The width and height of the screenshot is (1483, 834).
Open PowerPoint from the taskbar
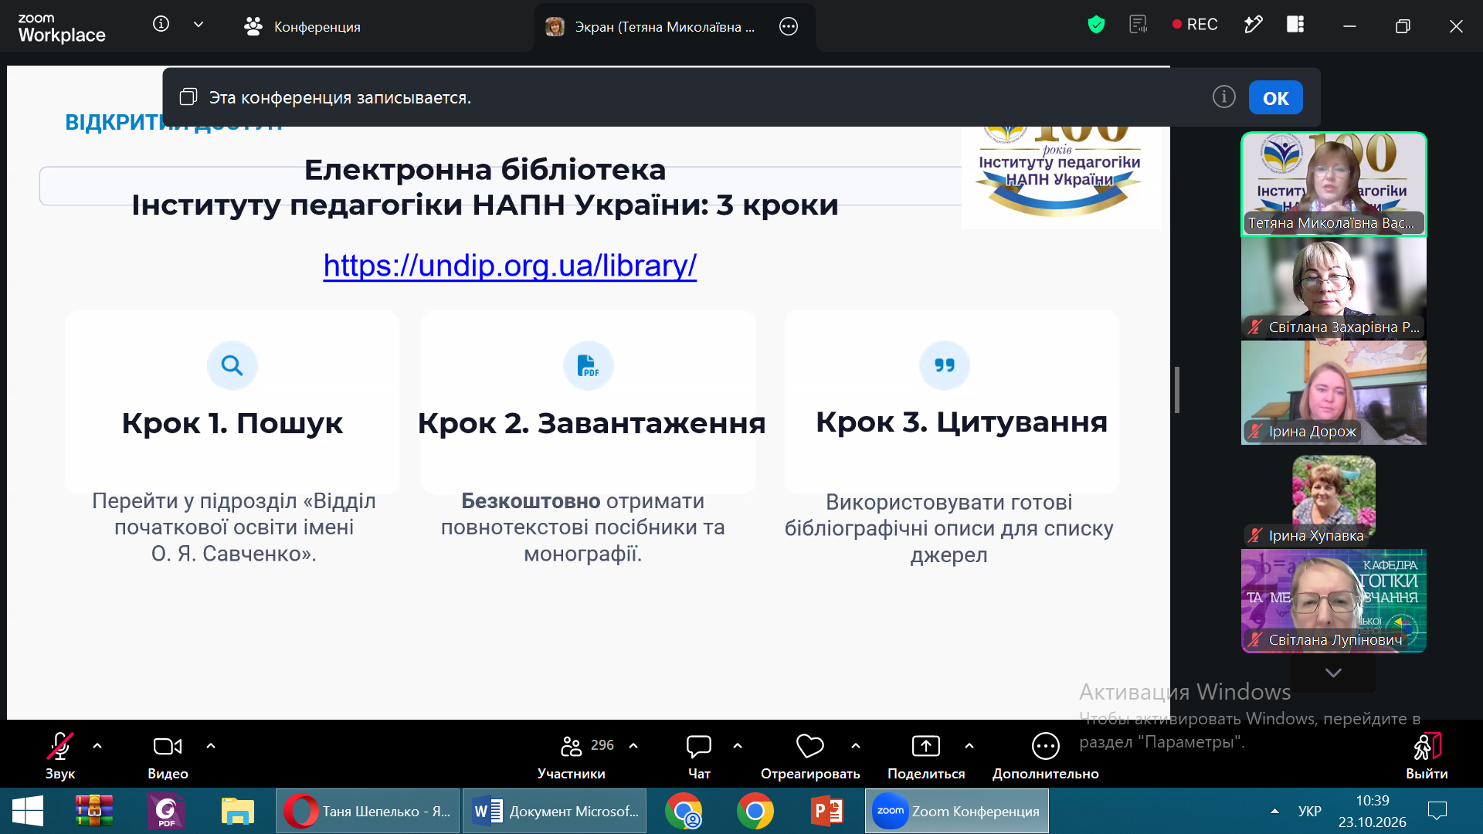[x=826, y=811]
